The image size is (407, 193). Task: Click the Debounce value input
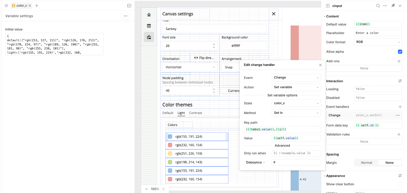[x=296, y=162]
